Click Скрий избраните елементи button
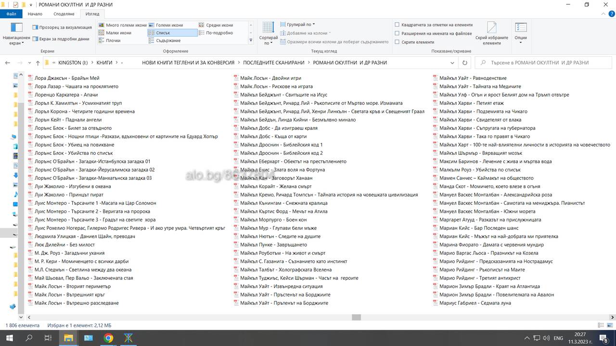Viewport: 616px width, 346px height. (492, 34)
